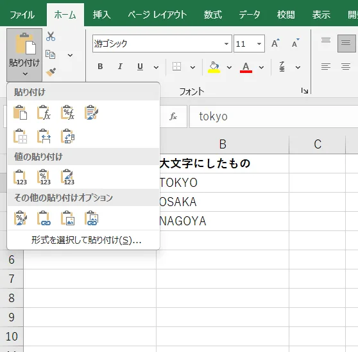Open fill color dropdown arrow

[x=229, y=67]
